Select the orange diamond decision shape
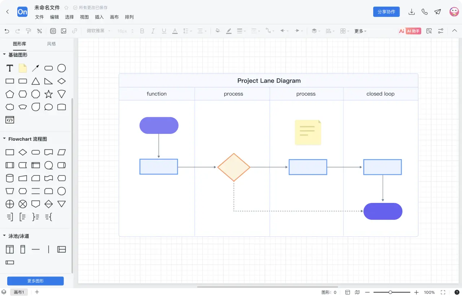 (x=234, y=167)
